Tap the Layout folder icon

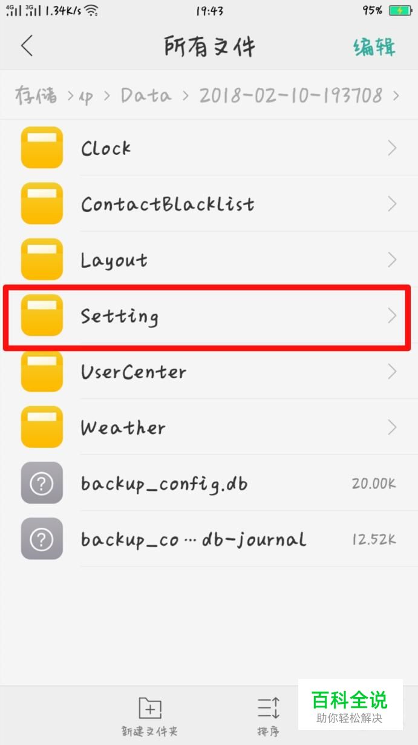[x=42, y=259]
